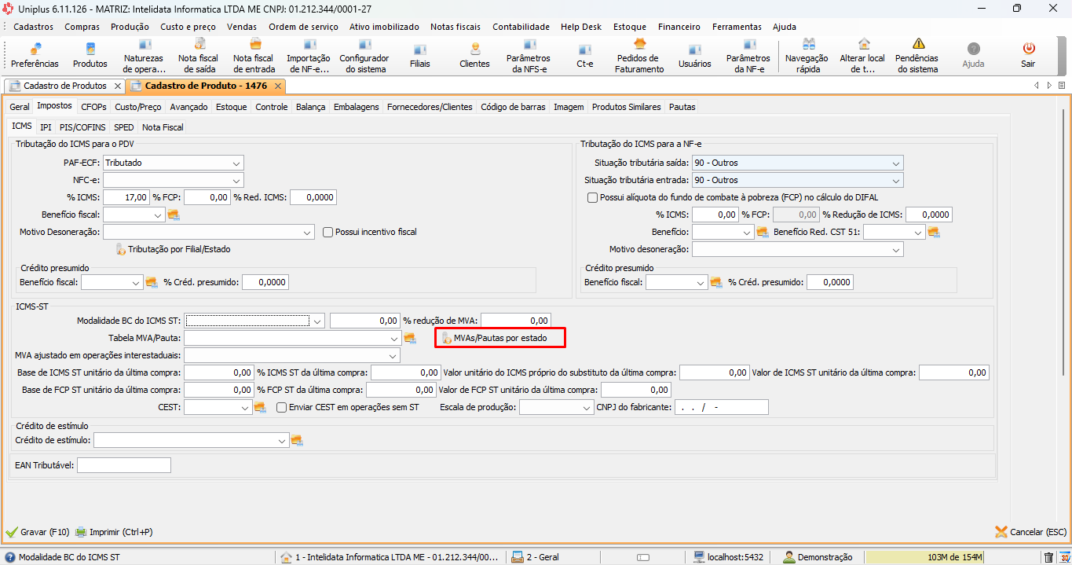Open the Código de barras tab
This screenshot has height=565, width=1072.
click(x=513, y=107)
